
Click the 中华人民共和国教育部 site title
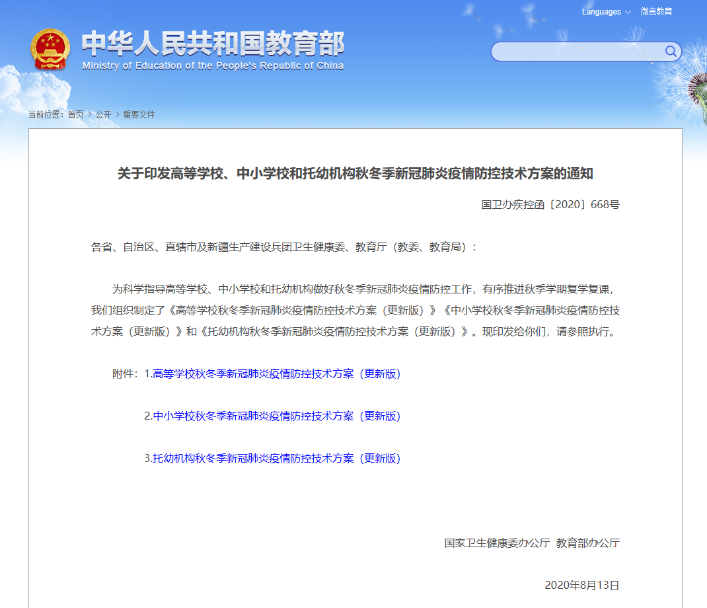pos(213,44)
